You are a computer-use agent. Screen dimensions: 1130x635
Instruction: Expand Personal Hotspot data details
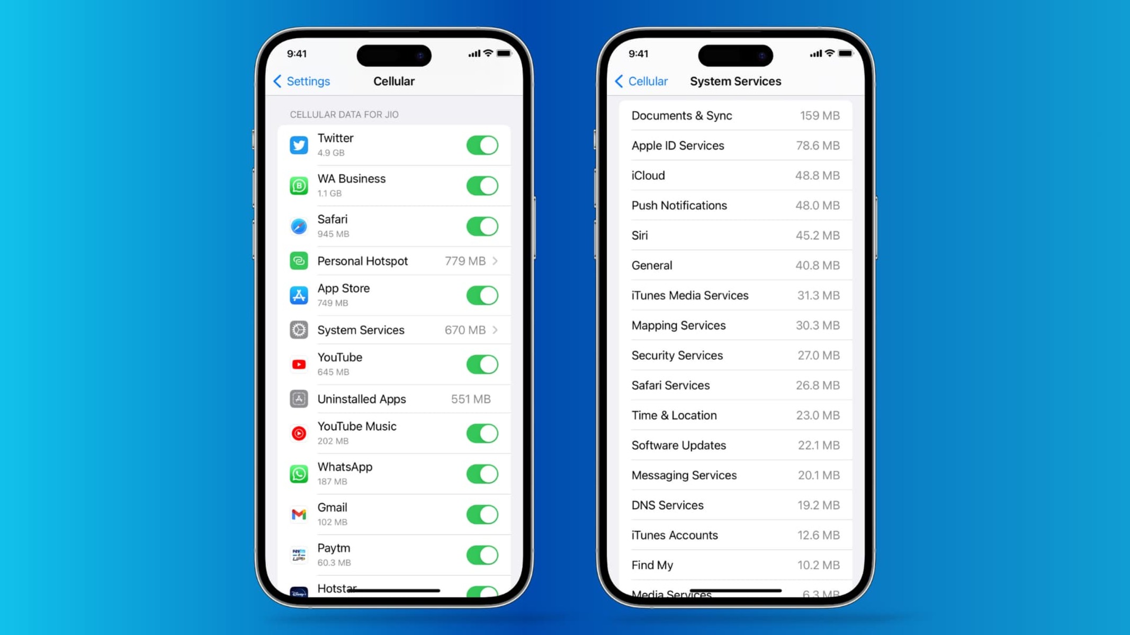point(495,260)
